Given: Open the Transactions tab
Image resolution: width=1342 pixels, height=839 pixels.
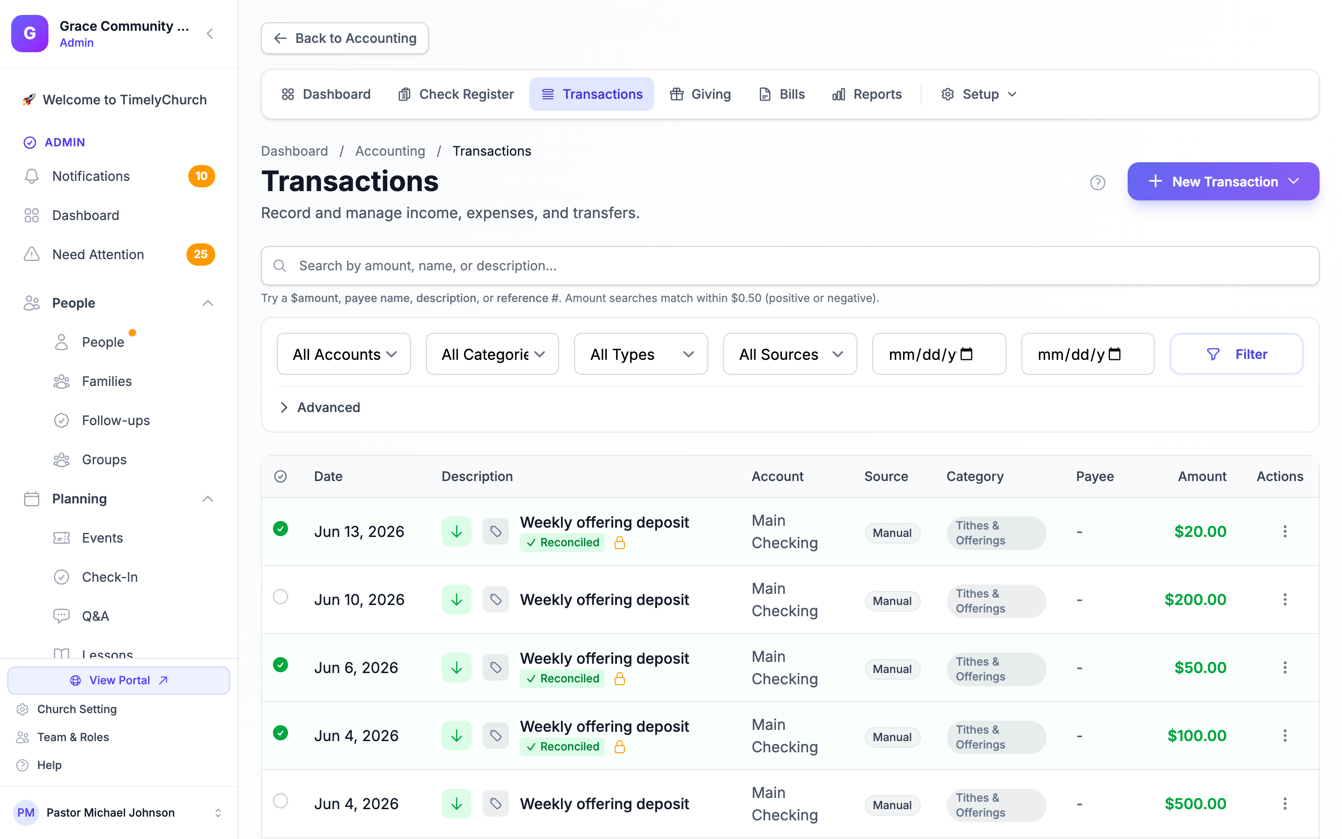Looking at the screenshot, I should pos(592,94).
